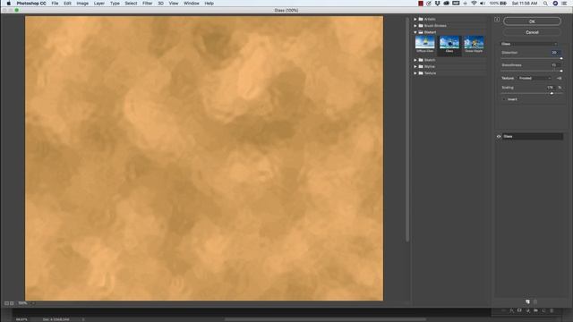The image size is (573, 322).
Task: Confirm the Glass filter with OK
Action: coord(532,21)
